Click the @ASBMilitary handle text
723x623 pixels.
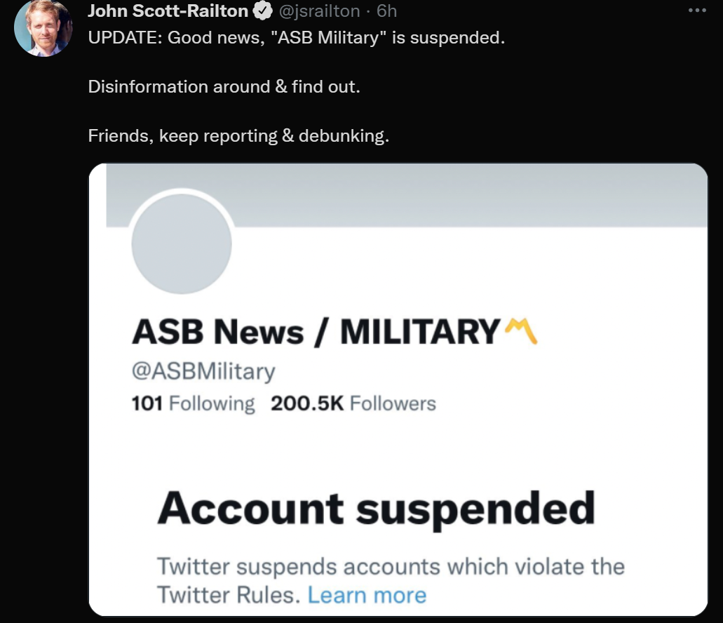coord(203,371)
